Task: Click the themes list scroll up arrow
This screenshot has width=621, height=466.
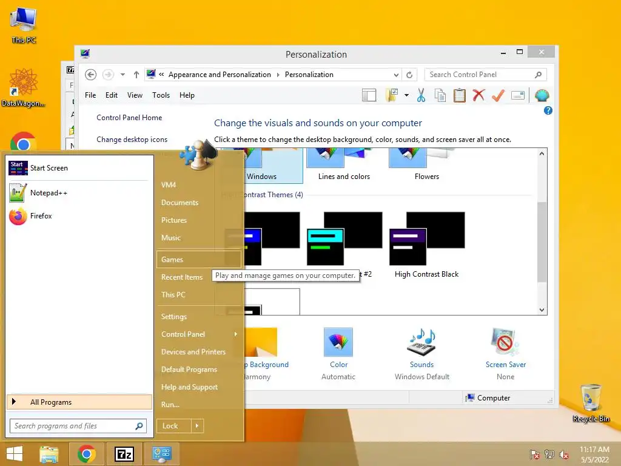Action: [x=542, y=154]
